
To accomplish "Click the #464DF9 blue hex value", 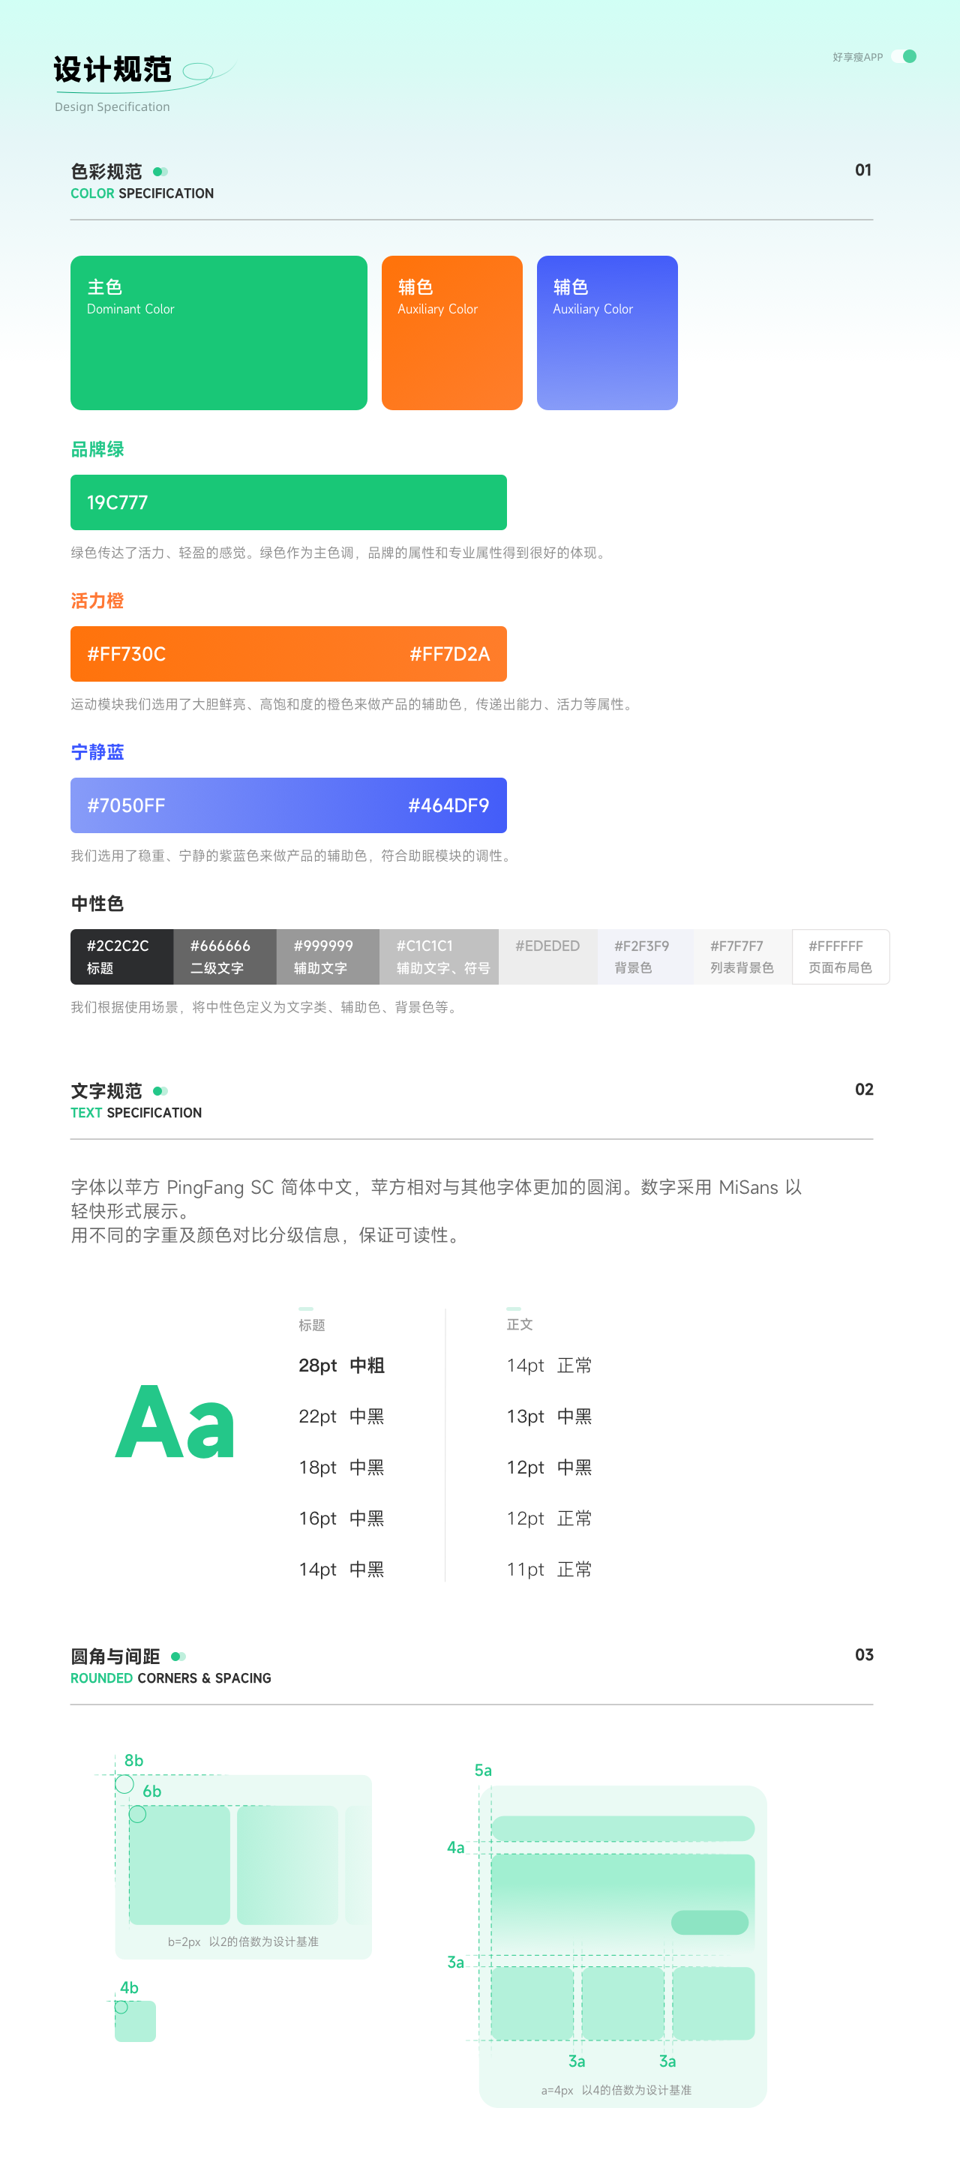I will tap(448, 805).
